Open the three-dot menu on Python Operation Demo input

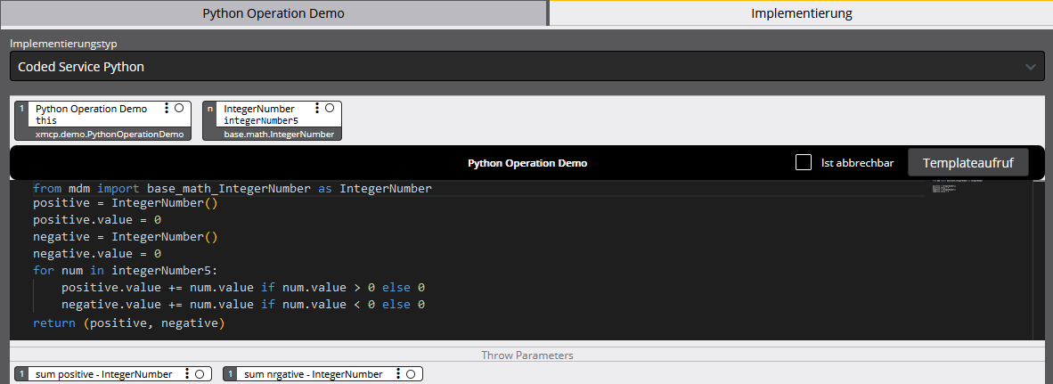point(167,108)
